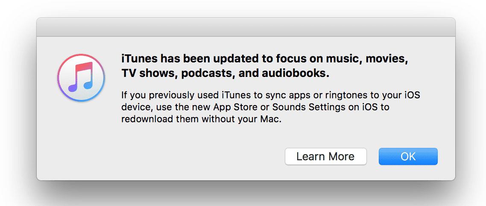Click "redownload them without your Mac" line
This screenshot has width=486, height=206.
(202, 120)
